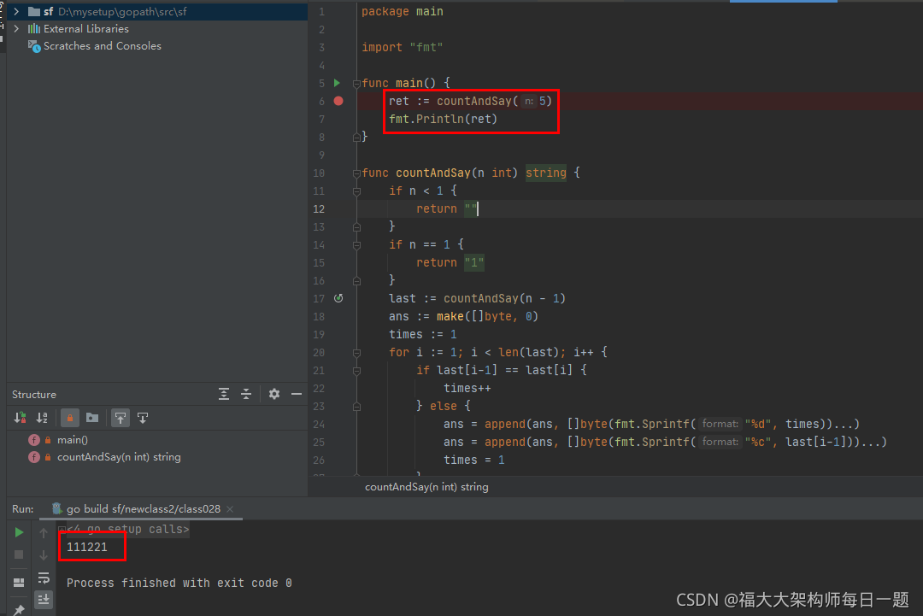Screen dimensions: 923x616
Task: Close the go build class028 run tab
Action: 230,509
